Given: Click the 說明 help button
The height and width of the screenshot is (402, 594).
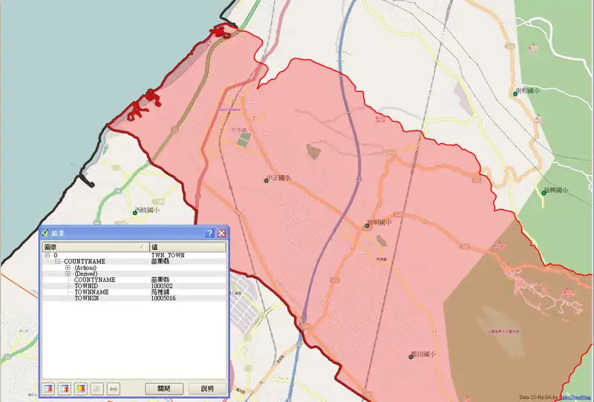Looking at the screenshot, I should (207, 388).
